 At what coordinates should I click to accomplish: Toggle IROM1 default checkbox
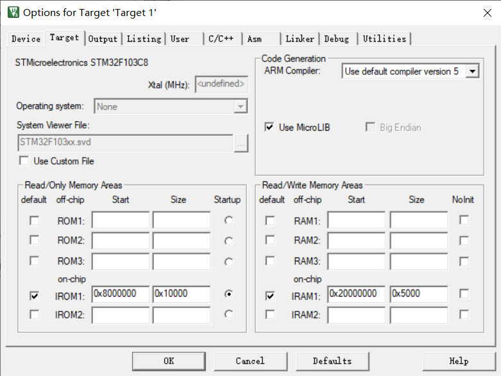[x=34, y=296]
